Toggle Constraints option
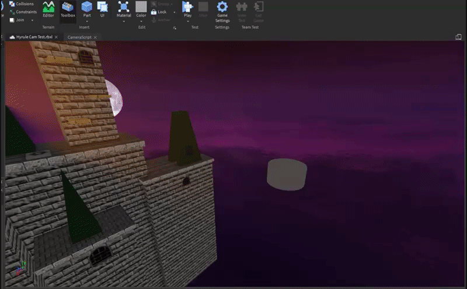 [x=23, y=12]
